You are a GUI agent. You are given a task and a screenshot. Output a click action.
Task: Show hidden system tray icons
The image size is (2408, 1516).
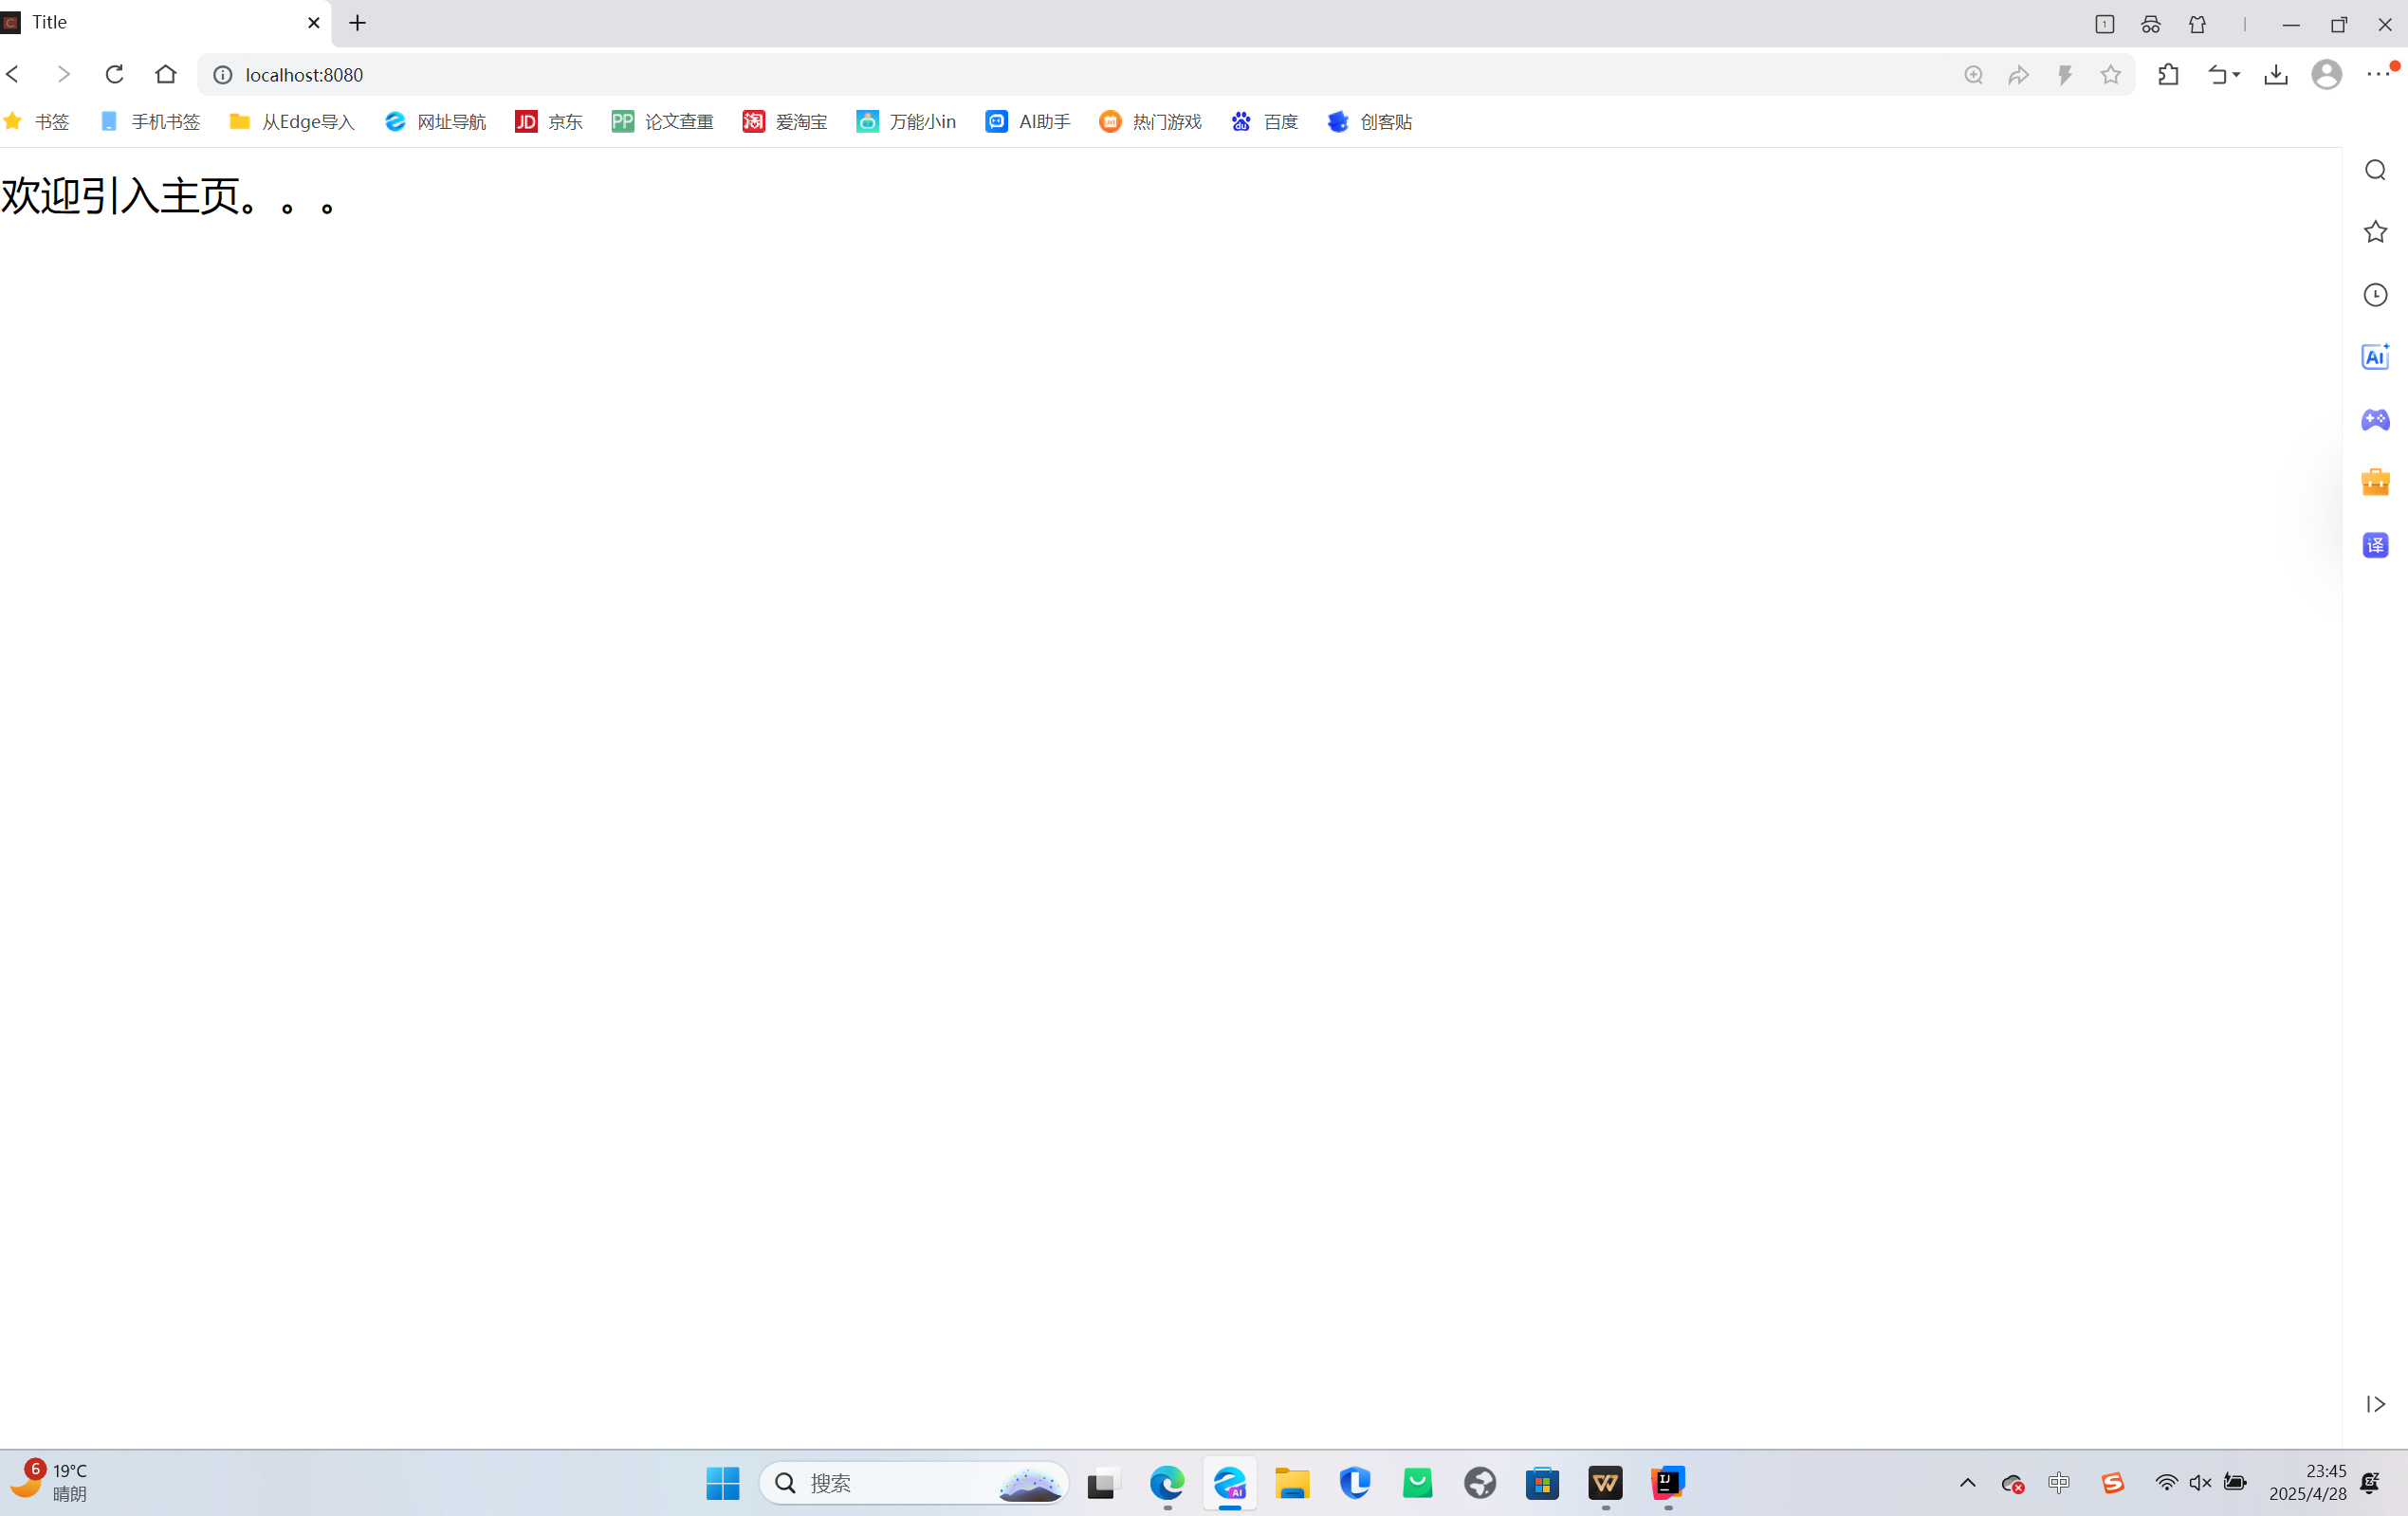point(1967,1483)
